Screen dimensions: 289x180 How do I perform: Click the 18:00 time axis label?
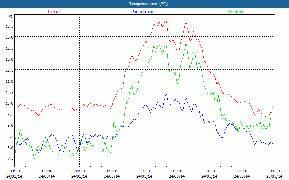tap(210, 171)
